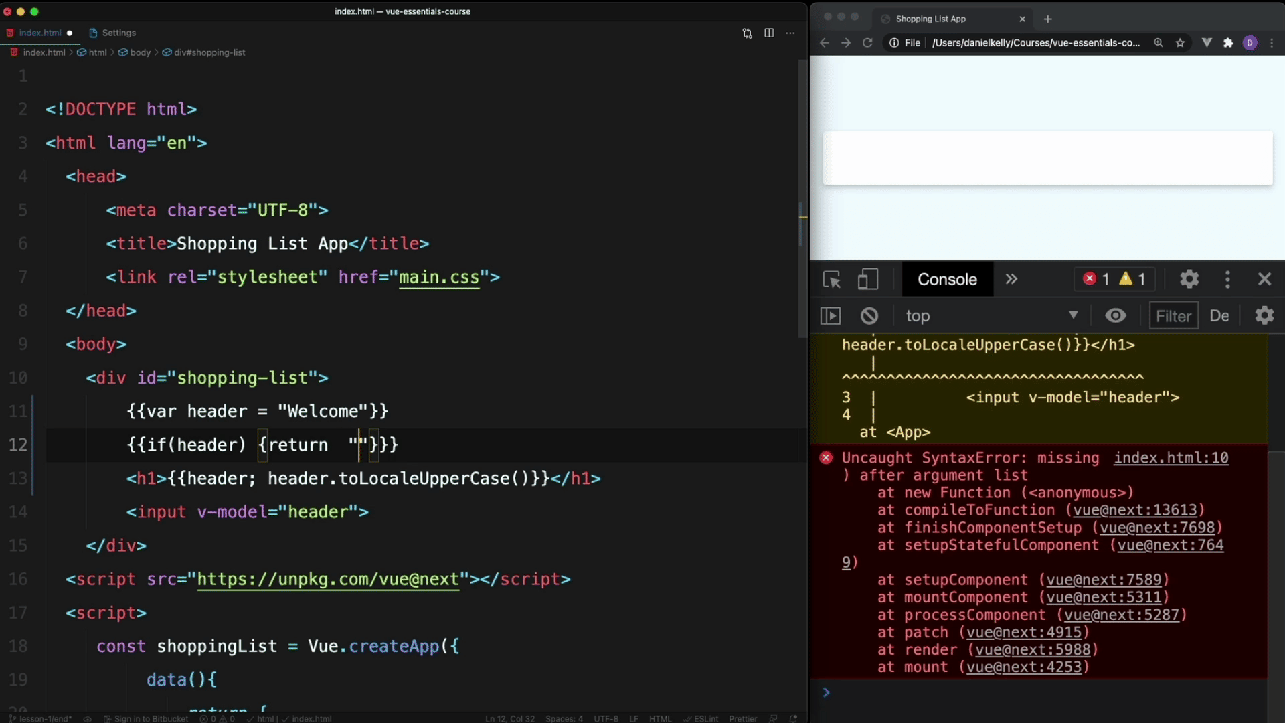The width and height of the screenshot is (1285, 723).
Task: Click the compare changes icon in editor toolbar
Action: [748, 33]
